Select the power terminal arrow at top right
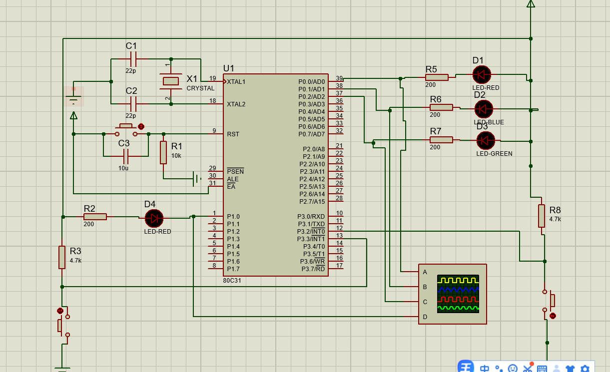Viewport: 610px width, 372px height. tap(531, 4)
